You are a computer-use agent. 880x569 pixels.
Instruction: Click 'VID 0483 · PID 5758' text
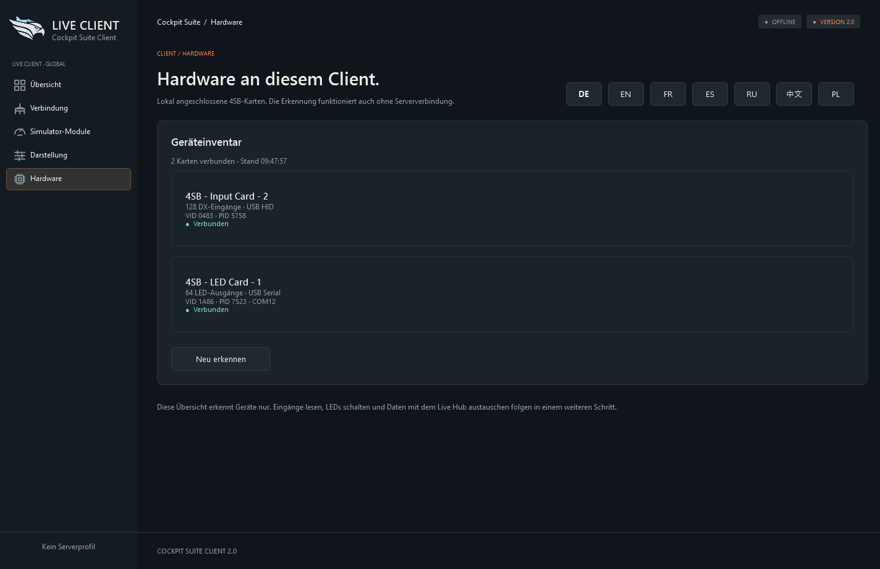[x=216, y=216]
